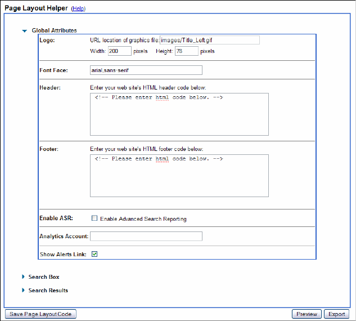Expand the Search Results triangle arrow
Image resolution: width=356 pixels, height=321 pixels.
[23, 291]
